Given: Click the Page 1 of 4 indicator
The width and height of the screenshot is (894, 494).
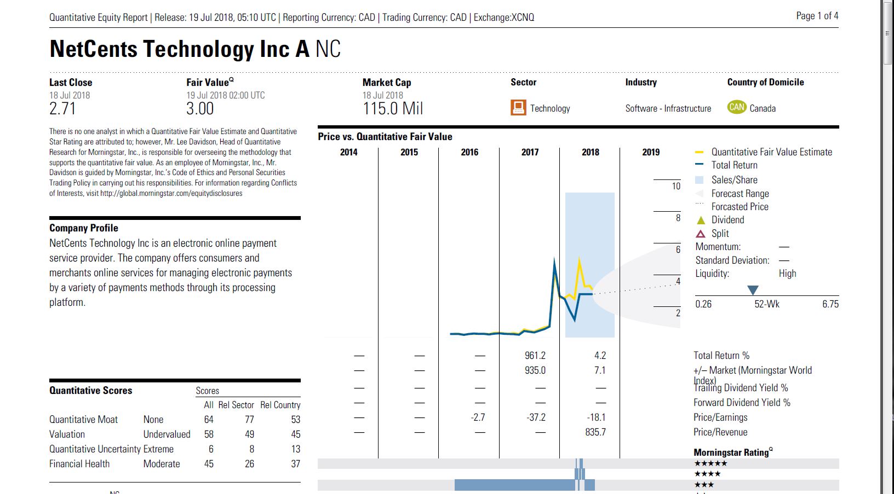Looking at the screenshot, I should (817, 16).
